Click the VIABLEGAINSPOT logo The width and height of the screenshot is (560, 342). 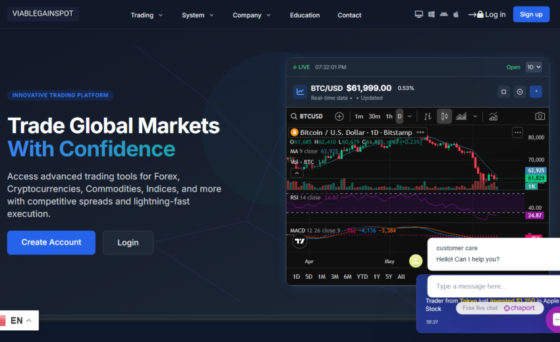pos(43,14)
